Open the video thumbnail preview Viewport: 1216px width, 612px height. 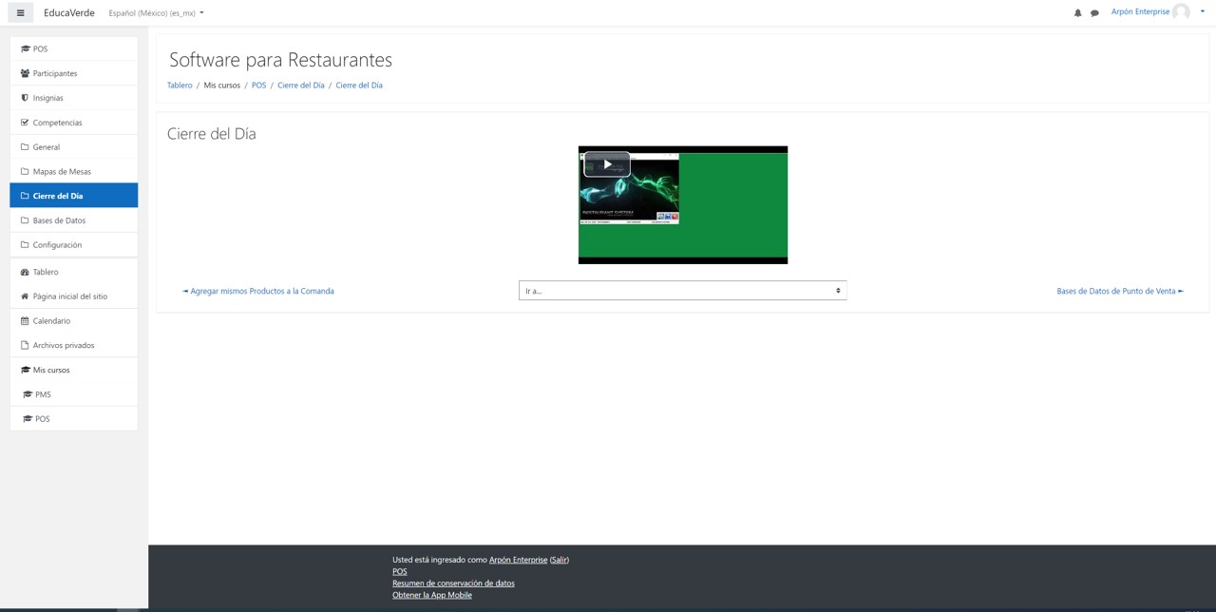click(683, 205)
